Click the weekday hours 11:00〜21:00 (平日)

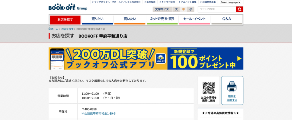[x=97, y=94]
